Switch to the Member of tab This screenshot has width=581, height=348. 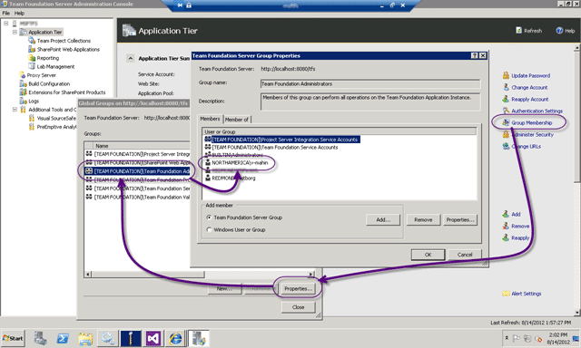coord(237,120)
